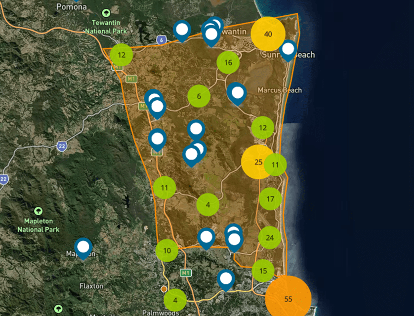The image size is (414, 316).
Task: Click the route 6 highway shield
Action: tap(161, 40)
